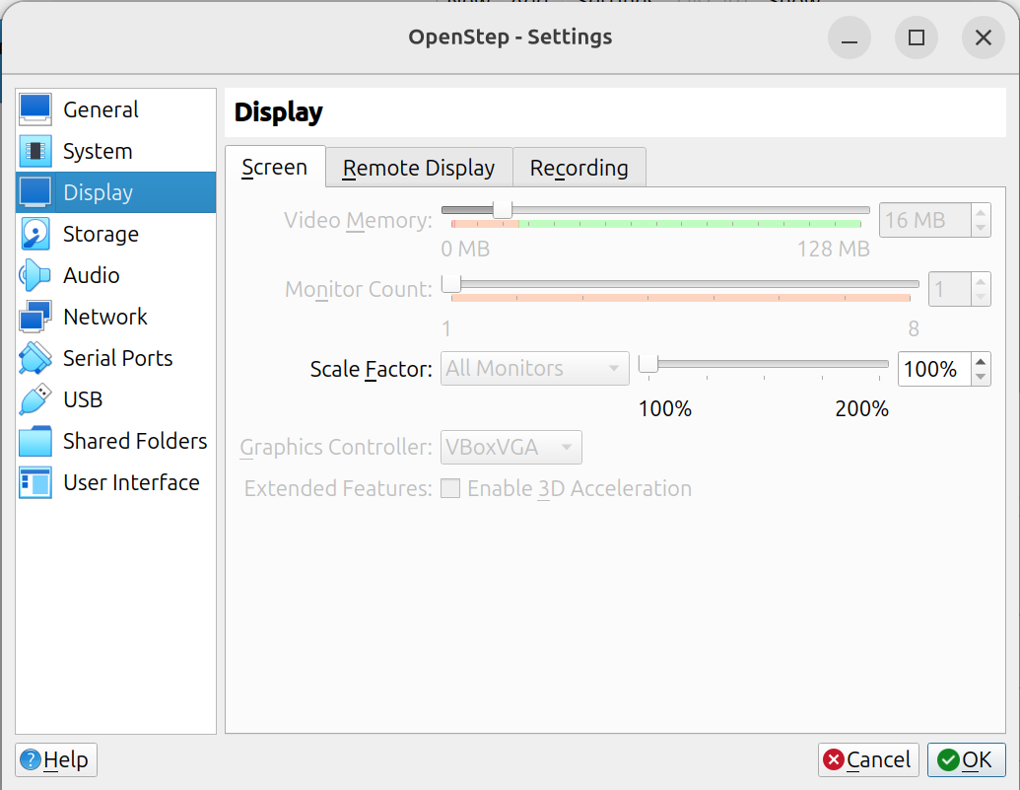Image resolution: width=1020 pixels, height=790 pixels.
Task: Select the Audio speaker icon
Action: click(35, 275)
